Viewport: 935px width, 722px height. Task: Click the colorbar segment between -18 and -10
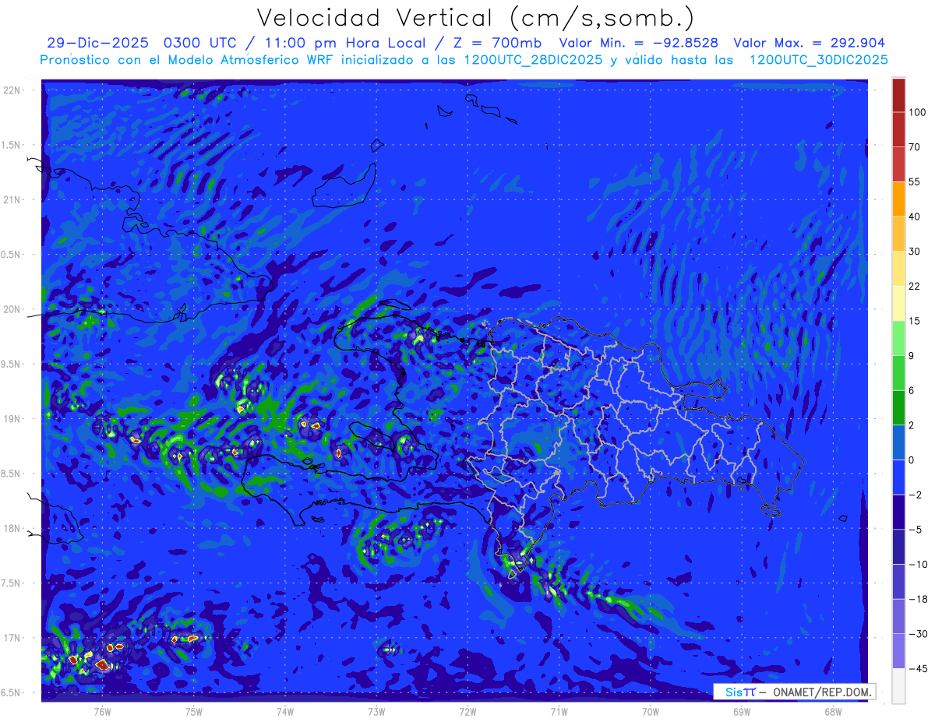(x=898, y=581)
